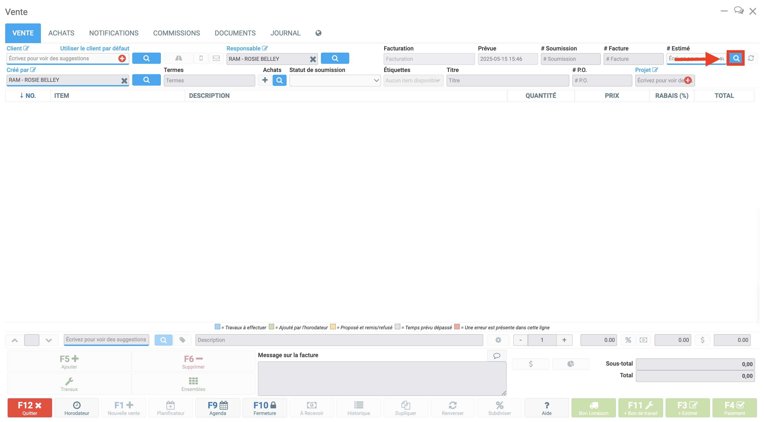
Task: Increase quantity with the plus stepper
Action: click(564, 340)
